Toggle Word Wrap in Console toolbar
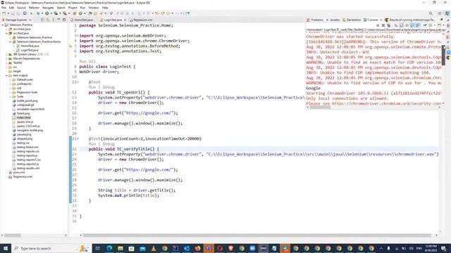Image resolution: width=451 pixels, height=253 pixels. [x=407, y=25]
